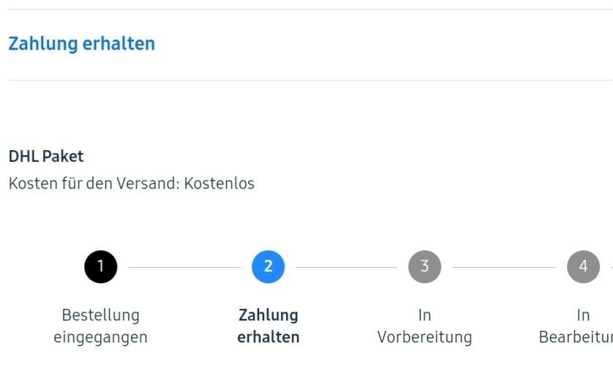Click the progress line between steps 1 and 2
The image size is (613, 390).
point(184,267)
